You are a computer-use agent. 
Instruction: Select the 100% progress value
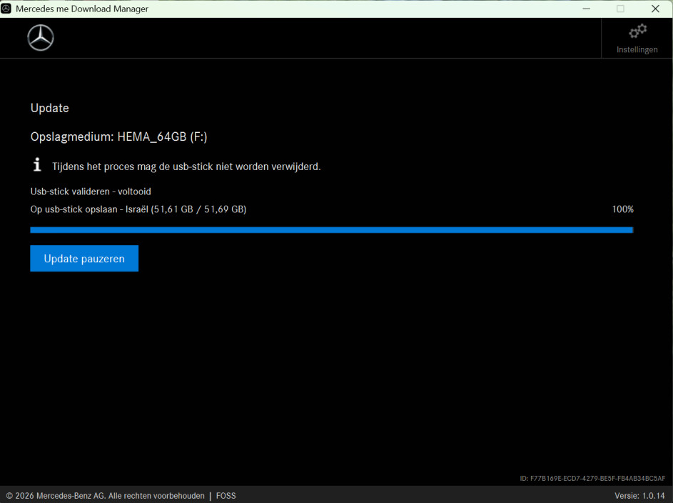[x=623, y=209]
